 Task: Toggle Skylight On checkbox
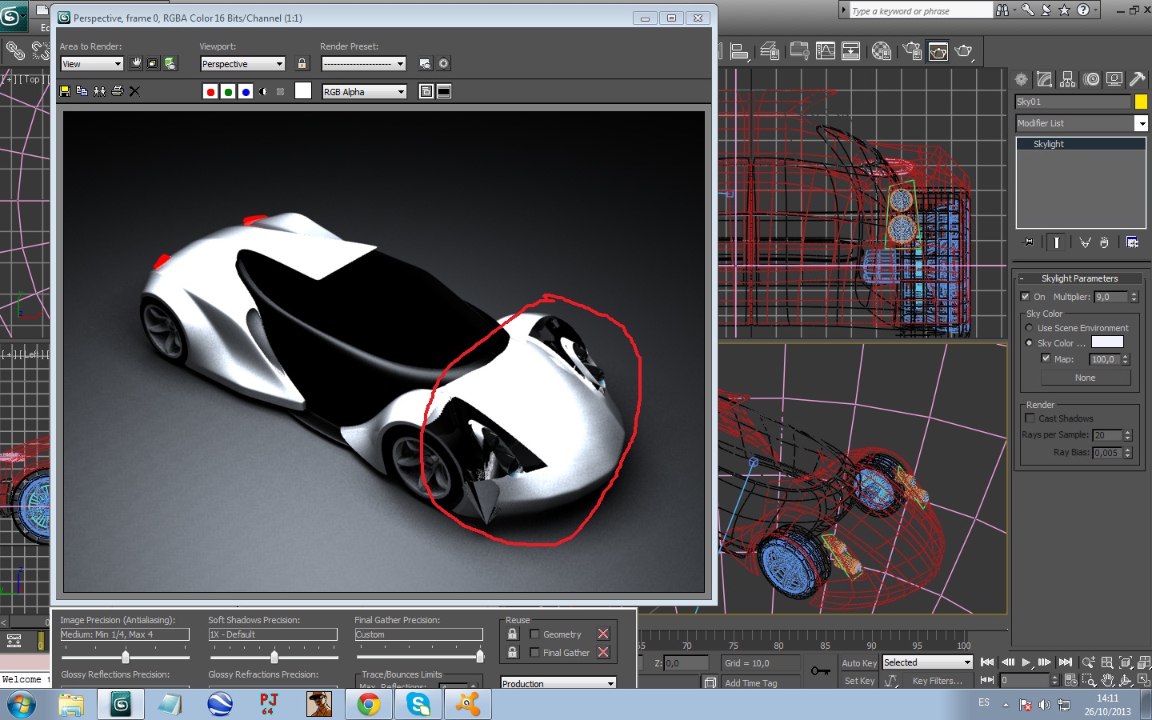1026,297
